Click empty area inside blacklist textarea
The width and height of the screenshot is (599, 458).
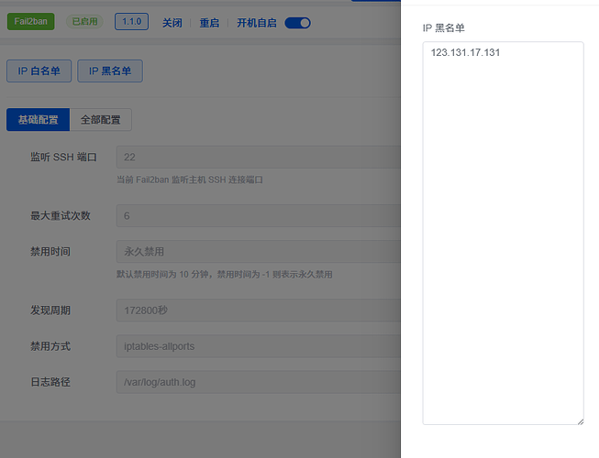pos(503,238)
